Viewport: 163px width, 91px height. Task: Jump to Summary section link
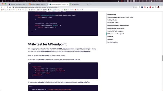click(x=110, y=39)
